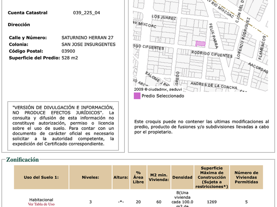Click the density cell 'B(Una vivienda cada 100.0'
The height and width of the screenshot is (207, 277).
(182, 200)
